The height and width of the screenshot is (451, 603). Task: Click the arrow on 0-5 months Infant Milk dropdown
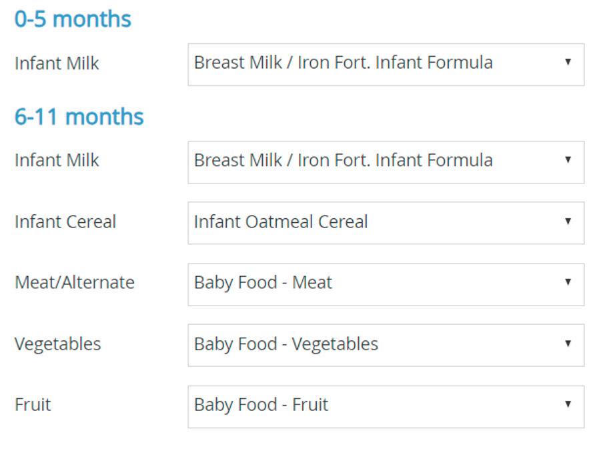click(568, 62)
